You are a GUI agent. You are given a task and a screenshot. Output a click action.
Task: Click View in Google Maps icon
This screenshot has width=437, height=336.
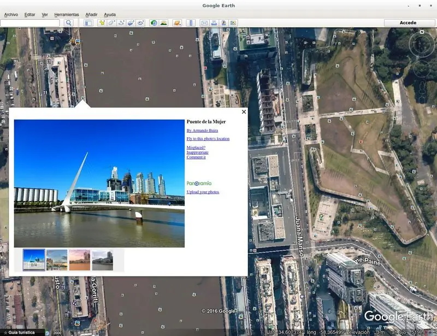pos(233,23)
